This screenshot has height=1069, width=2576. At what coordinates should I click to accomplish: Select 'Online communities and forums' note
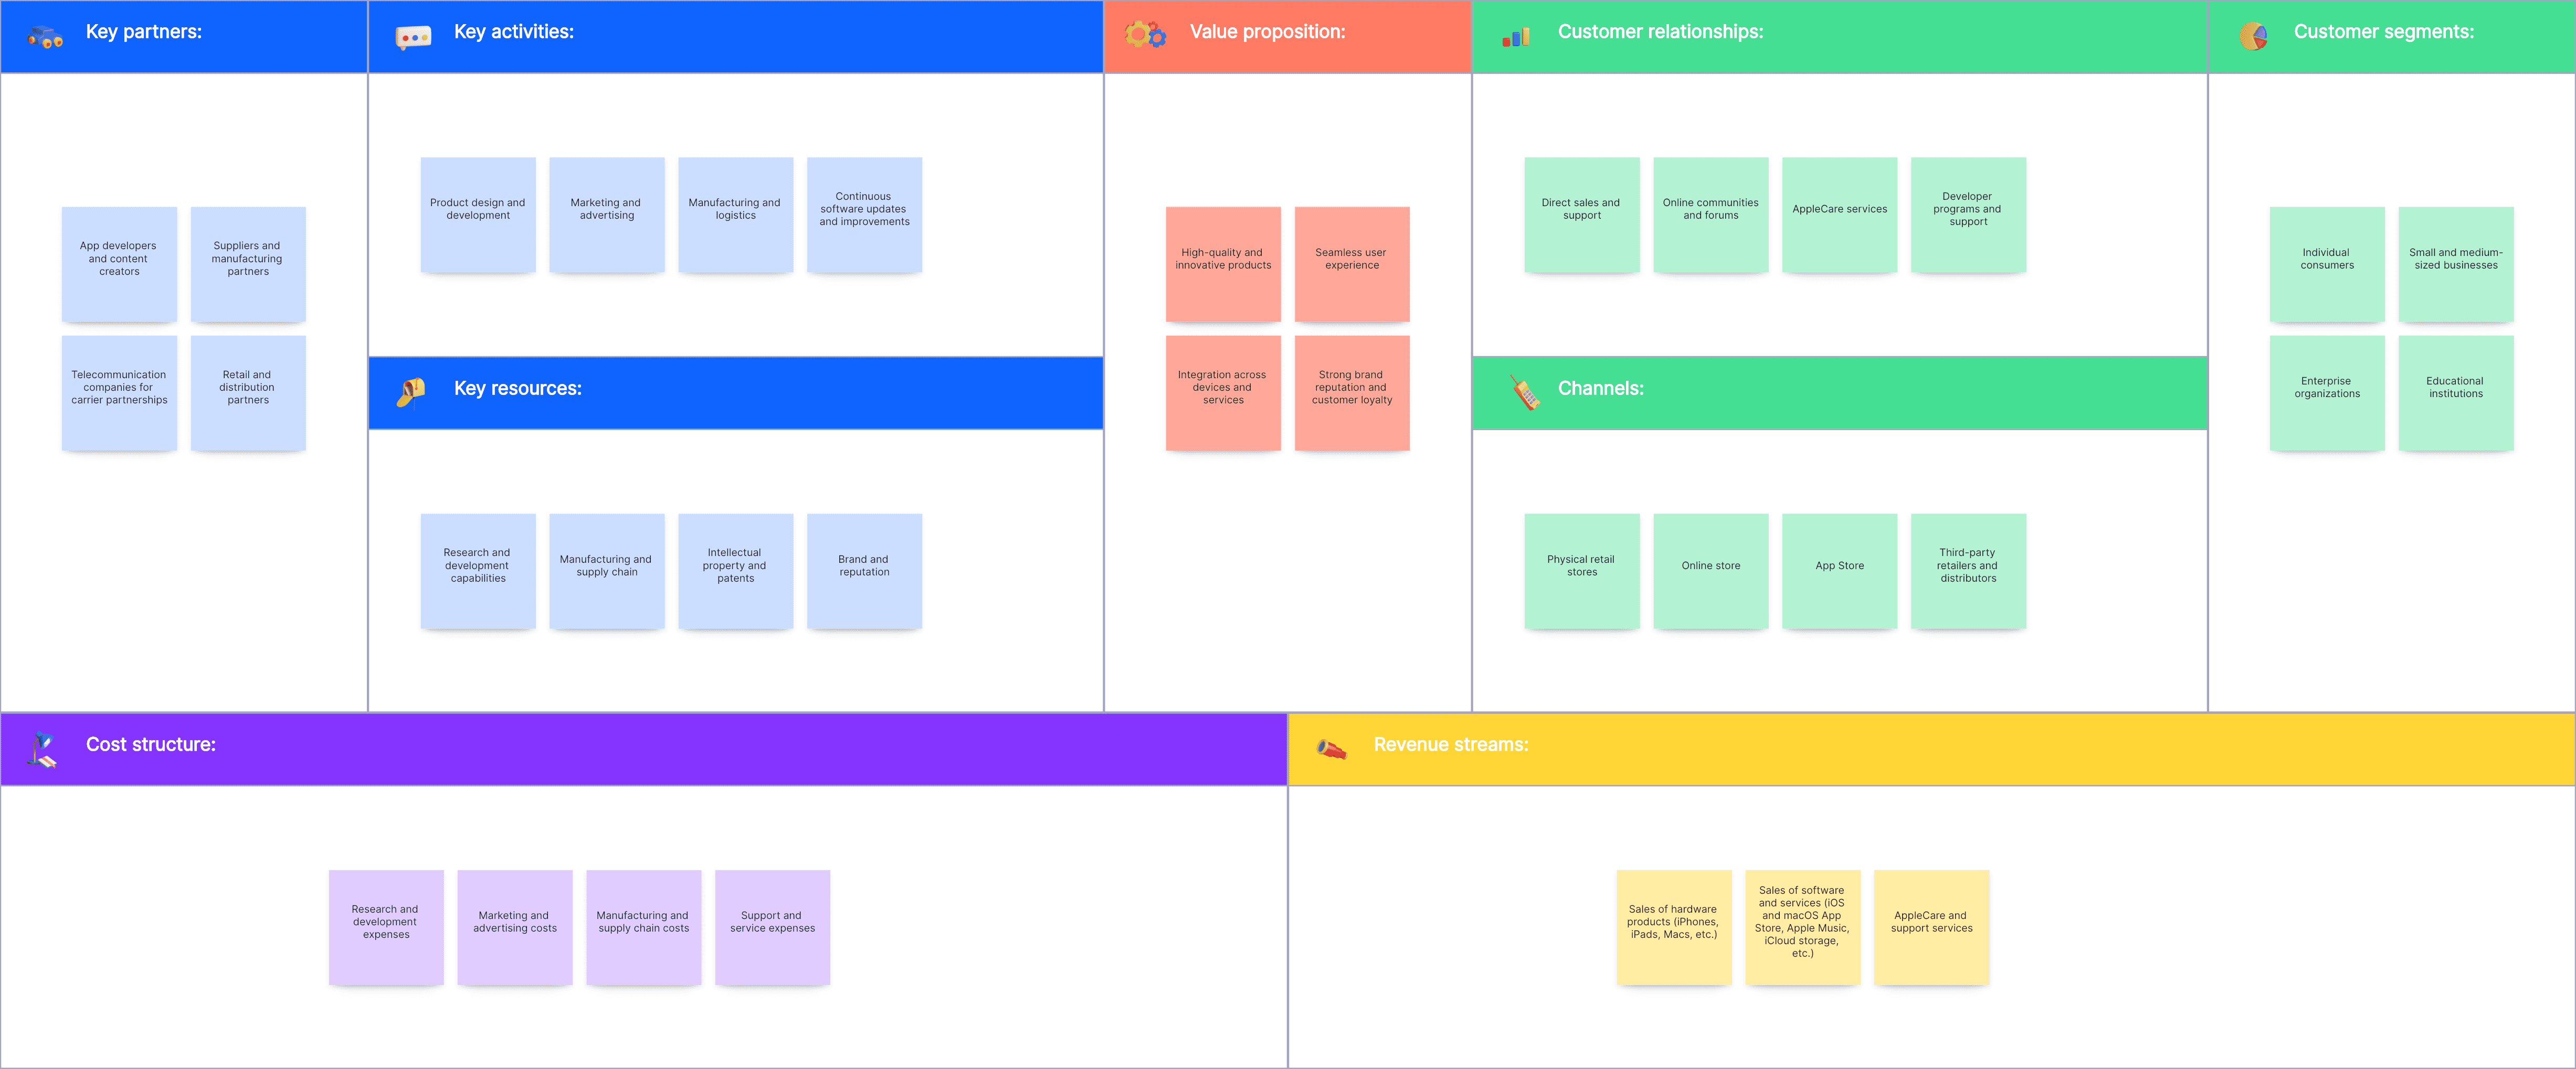point(1711,214)
